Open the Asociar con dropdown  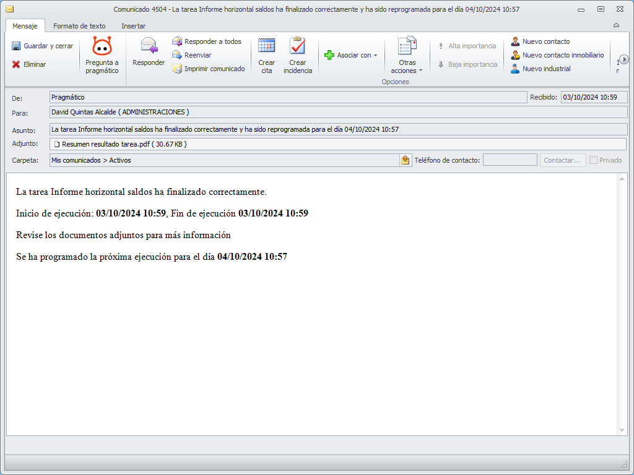click(350, 55)
